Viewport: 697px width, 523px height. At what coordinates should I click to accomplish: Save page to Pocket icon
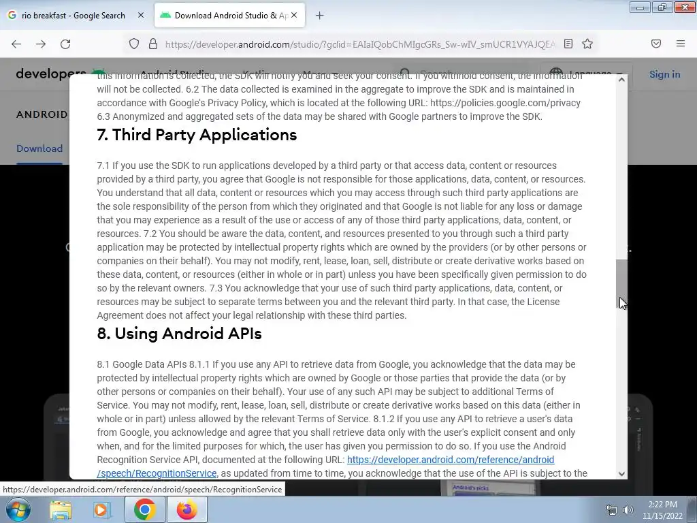[656, 44]
